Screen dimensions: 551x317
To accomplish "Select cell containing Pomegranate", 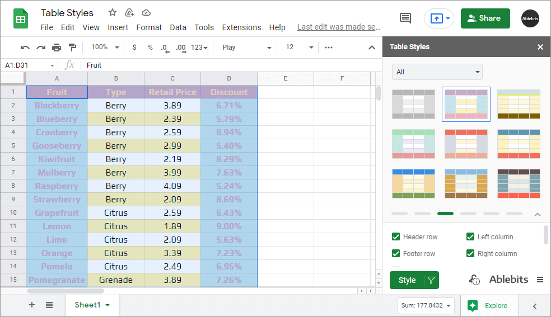I will click(x=57, y=280).
